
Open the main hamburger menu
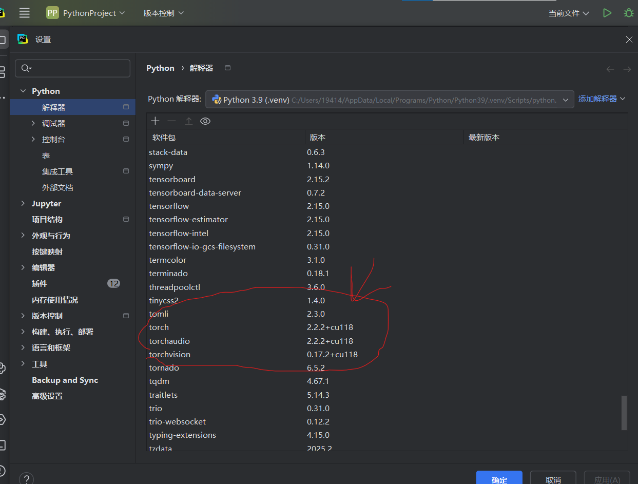[x=24, y=13]
